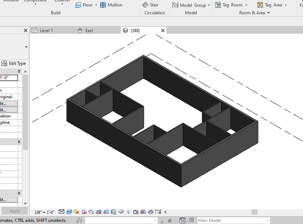Toggle Reveal Constraints icon
The image size is (303, 224).
[158, 212]
